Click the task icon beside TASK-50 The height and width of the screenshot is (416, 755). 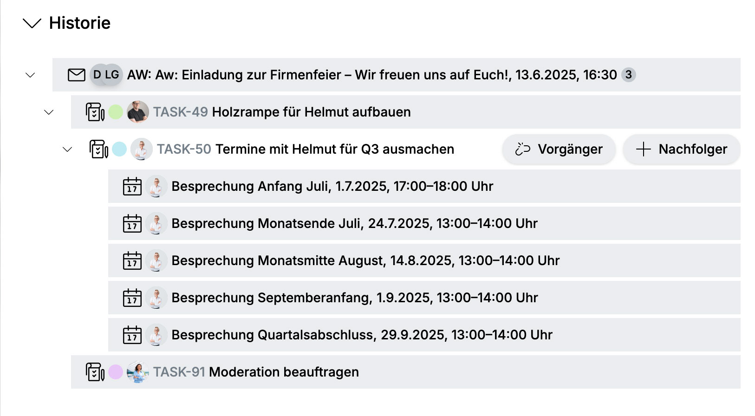click(x=99, y=149)
